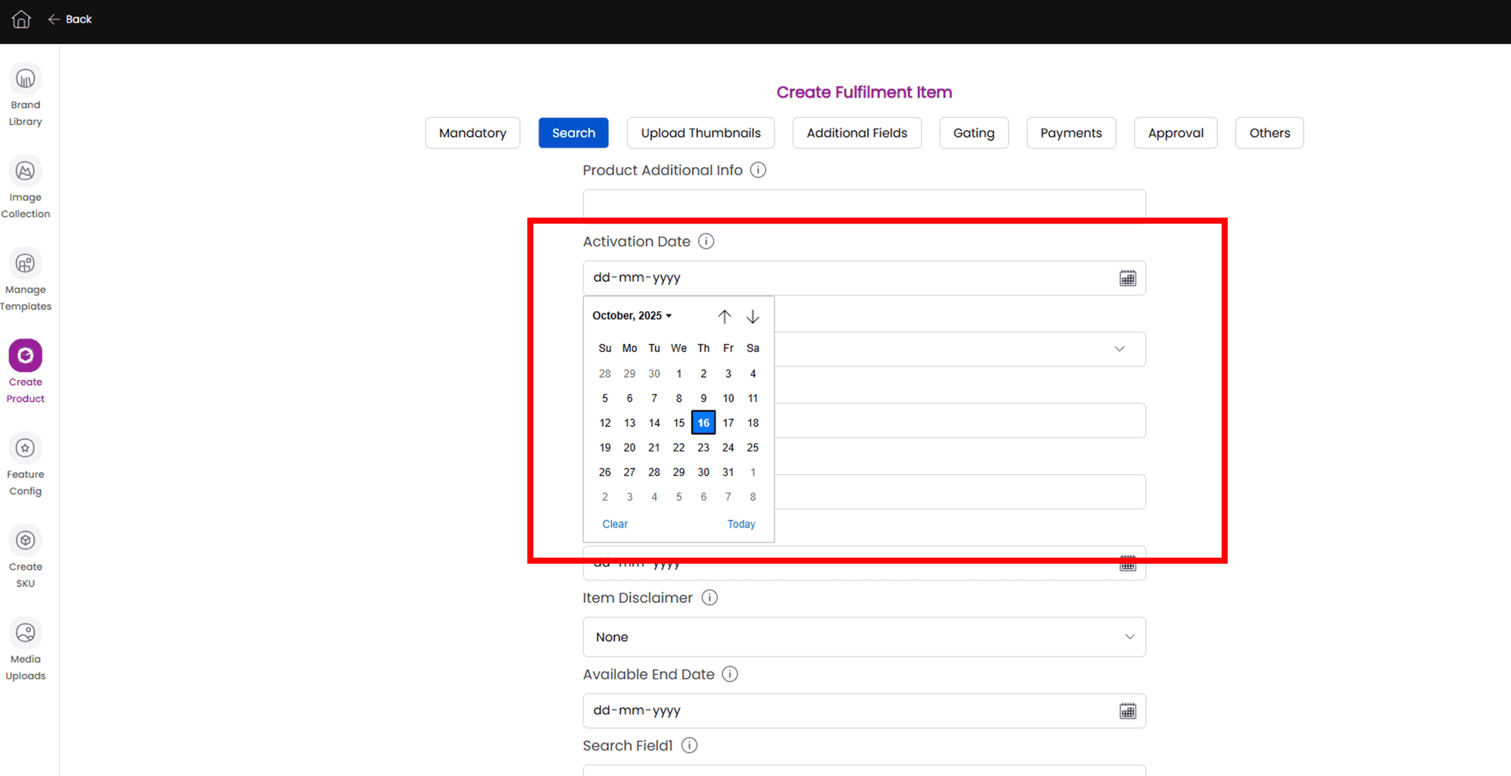Open the Create Product section
Image resolution: width=1511 pixels, height=776 pixels.
[x=25, y=370]
